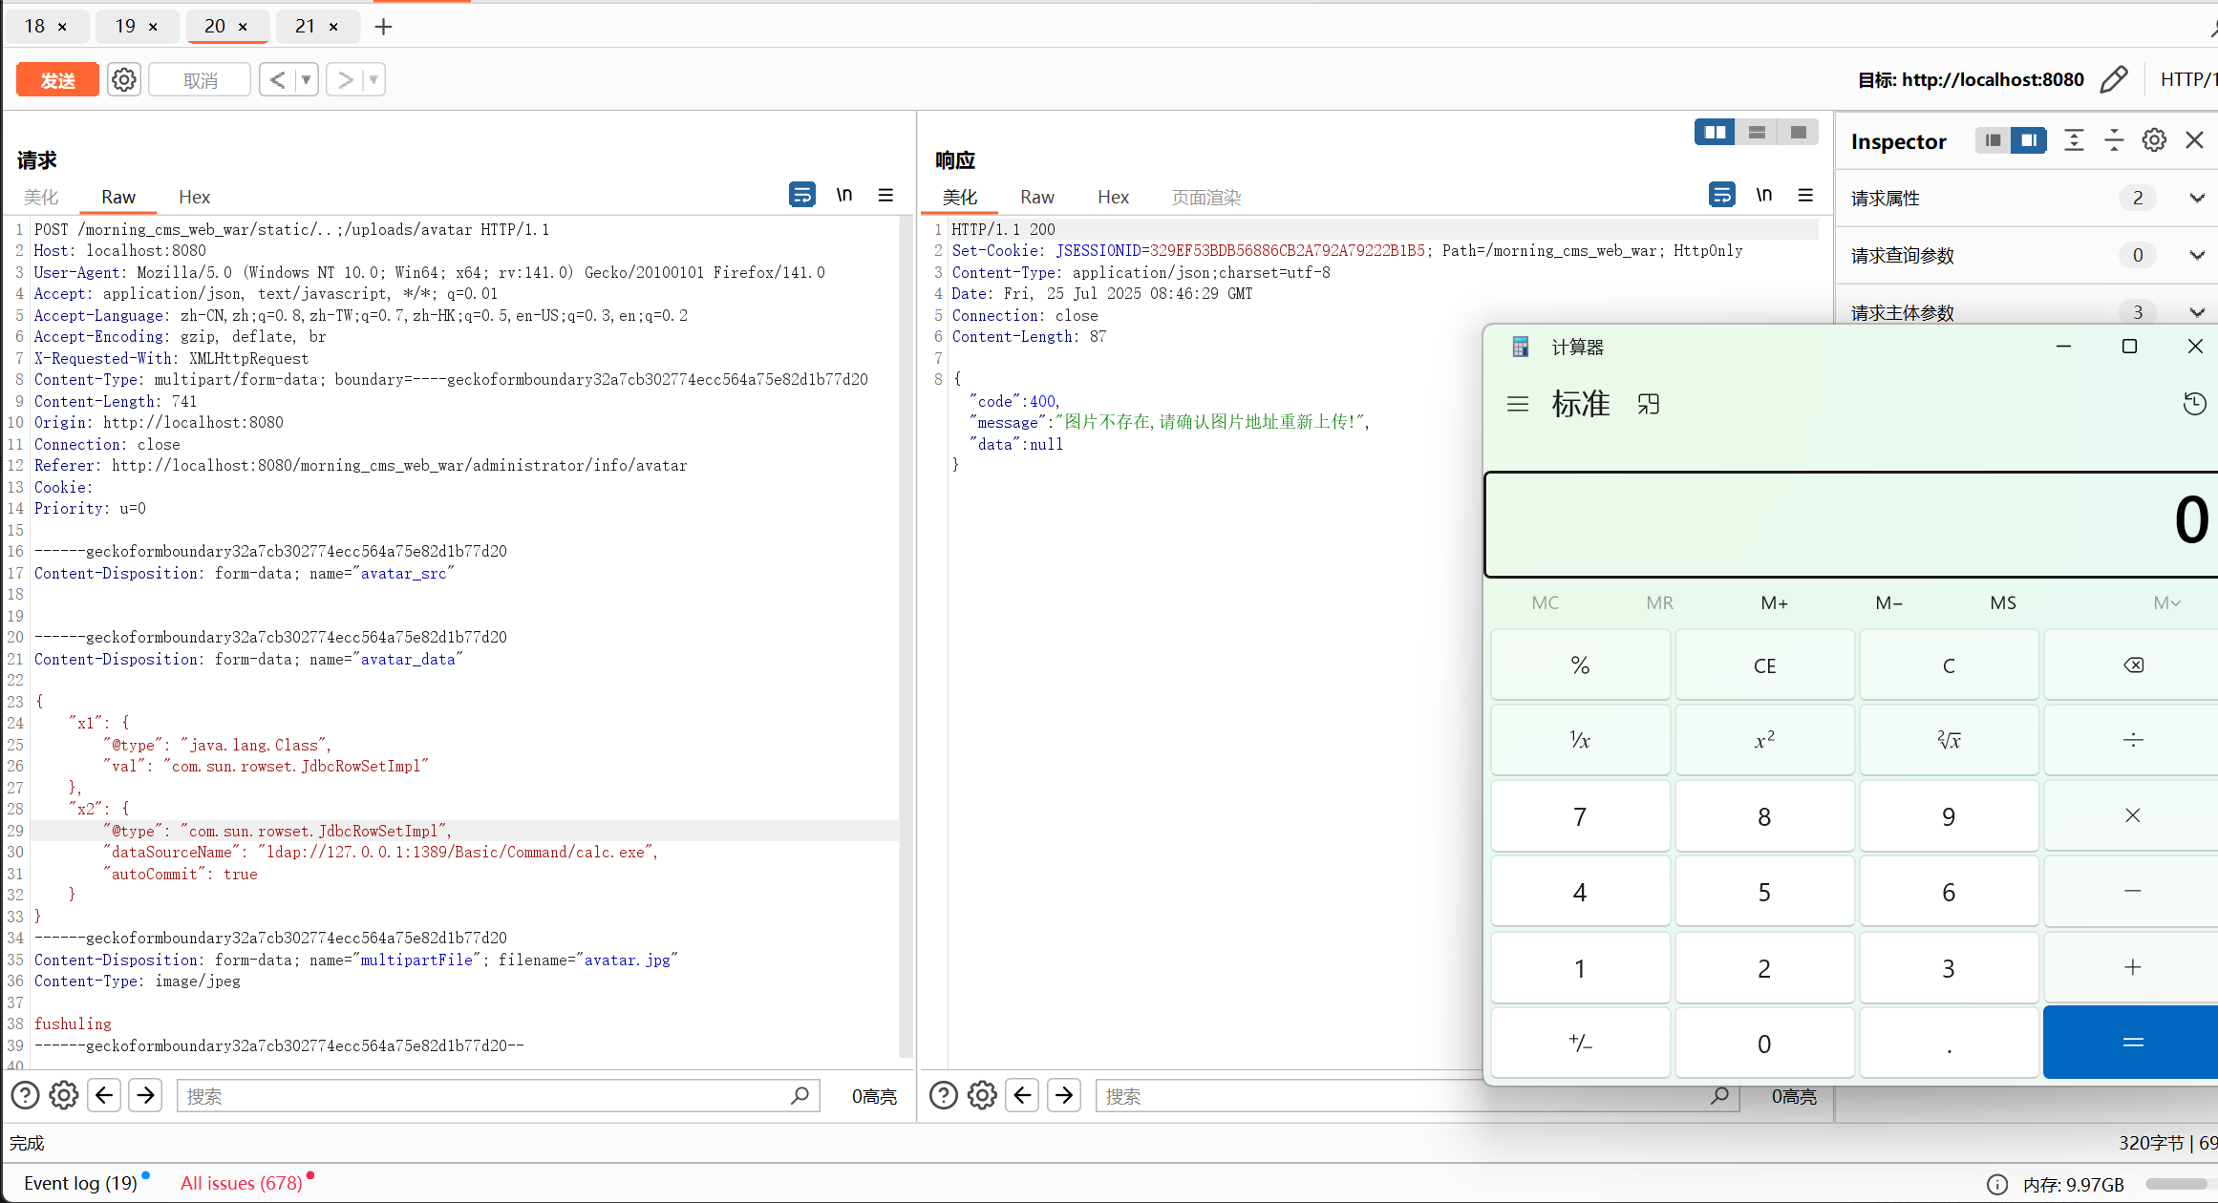This screenshot has height=1203, width=2218.
Task: Switch to request Hex tab
Action: point(194,197)
